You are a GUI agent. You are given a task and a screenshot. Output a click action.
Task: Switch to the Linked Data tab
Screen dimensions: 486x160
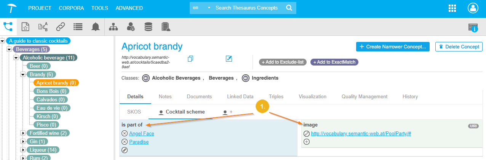pyautogui.click(x=240, y=97)
